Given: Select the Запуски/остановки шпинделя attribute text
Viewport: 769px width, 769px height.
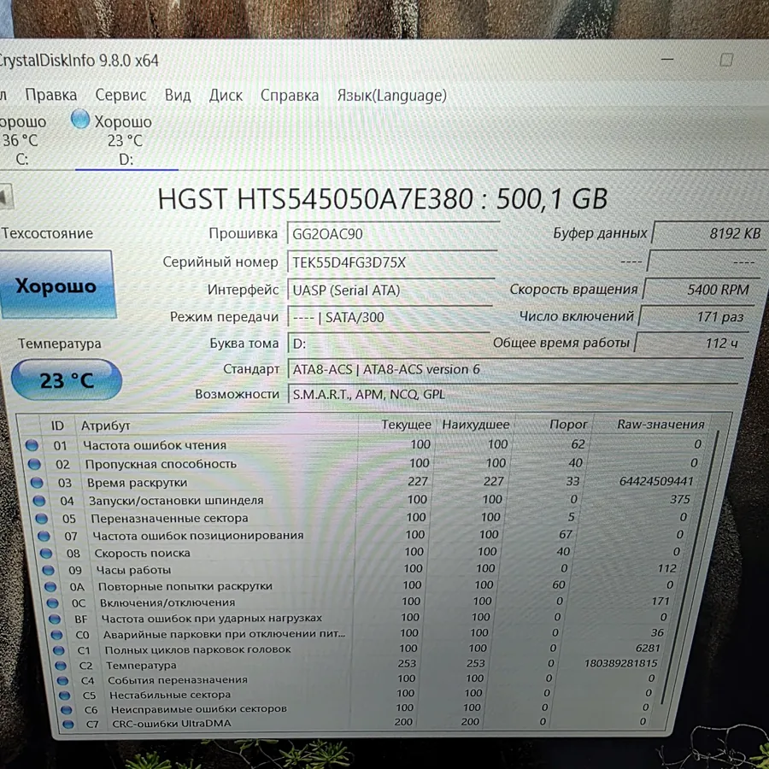Looking at the screenshot, I should pyautogui.click(x=176, y=500).
